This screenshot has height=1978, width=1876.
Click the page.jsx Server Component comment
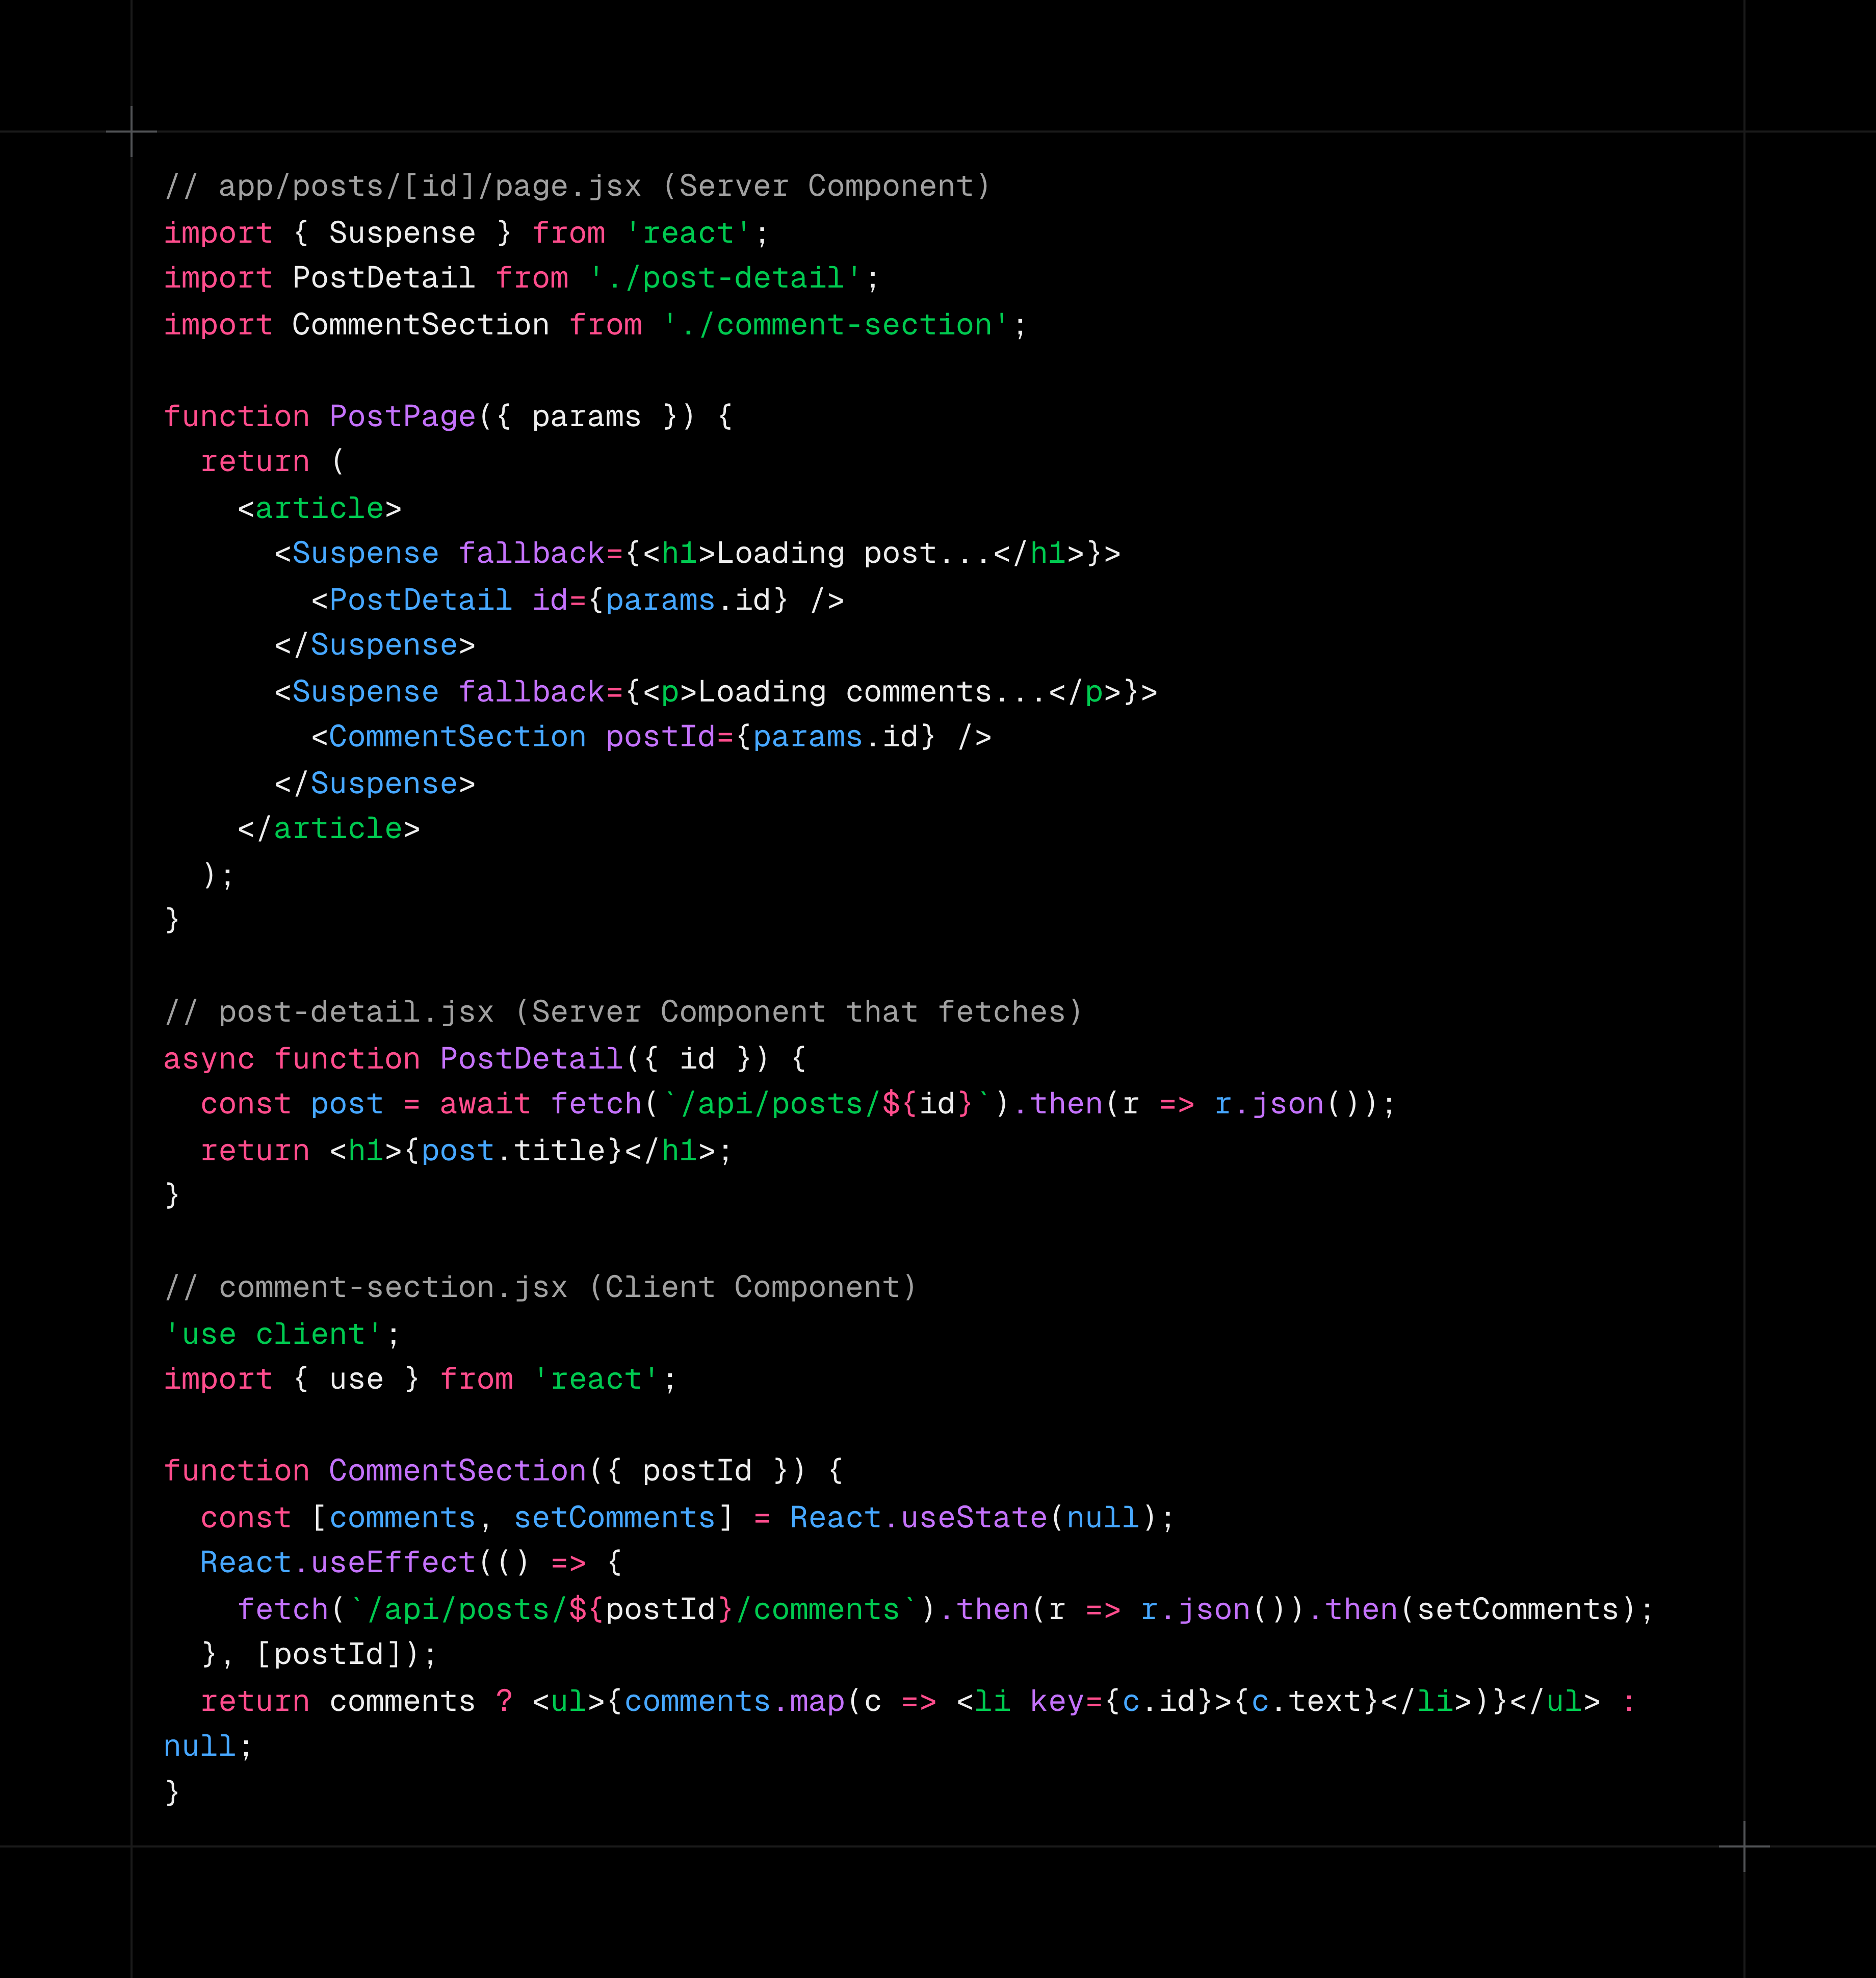pyautogui.click(x=577, y=186)
